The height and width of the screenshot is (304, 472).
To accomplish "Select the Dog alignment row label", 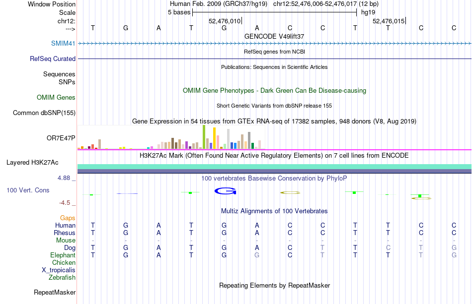I will tap(70, 247).
